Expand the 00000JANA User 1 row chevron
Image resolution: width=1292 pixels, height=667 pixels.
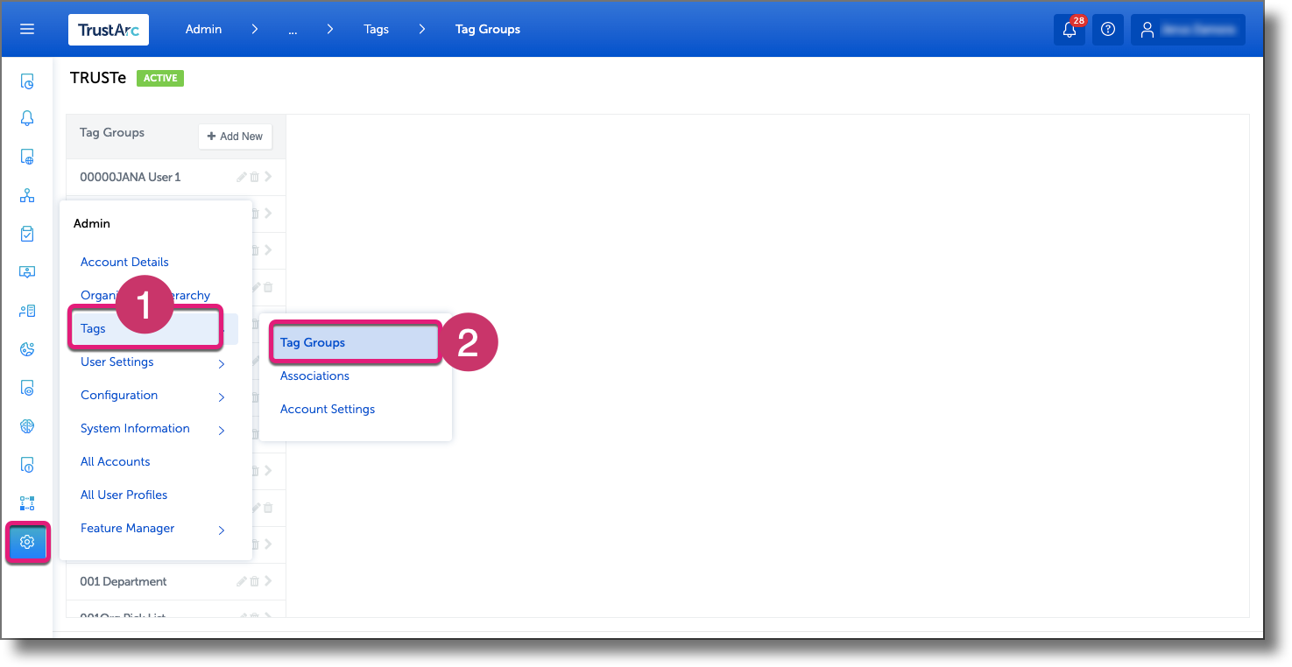tap(268, 177)
